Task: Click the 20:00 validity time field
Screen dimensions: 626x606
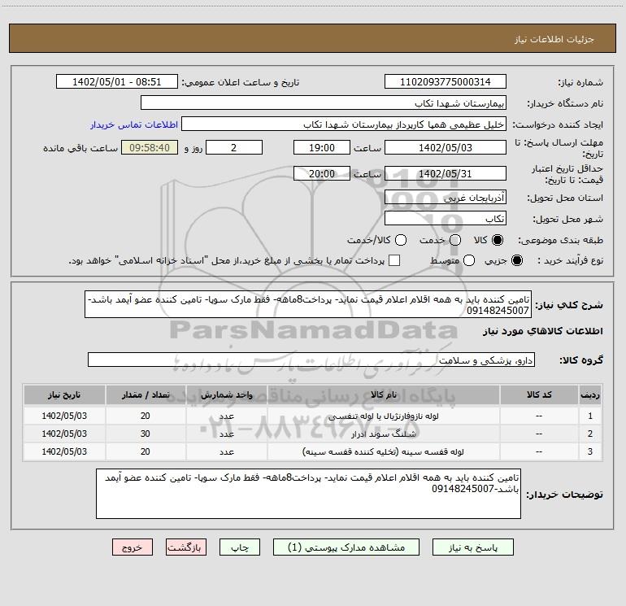Action: (x=322, y=173)
